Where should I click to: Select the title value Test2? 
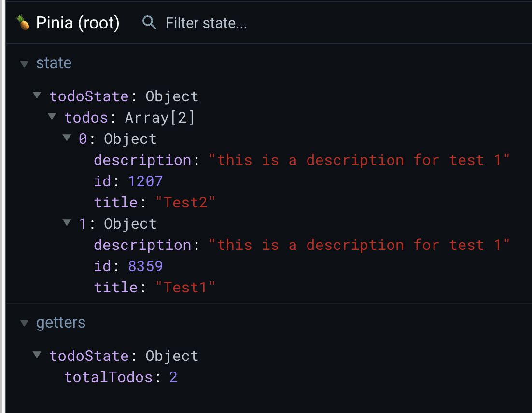point(186,202)
